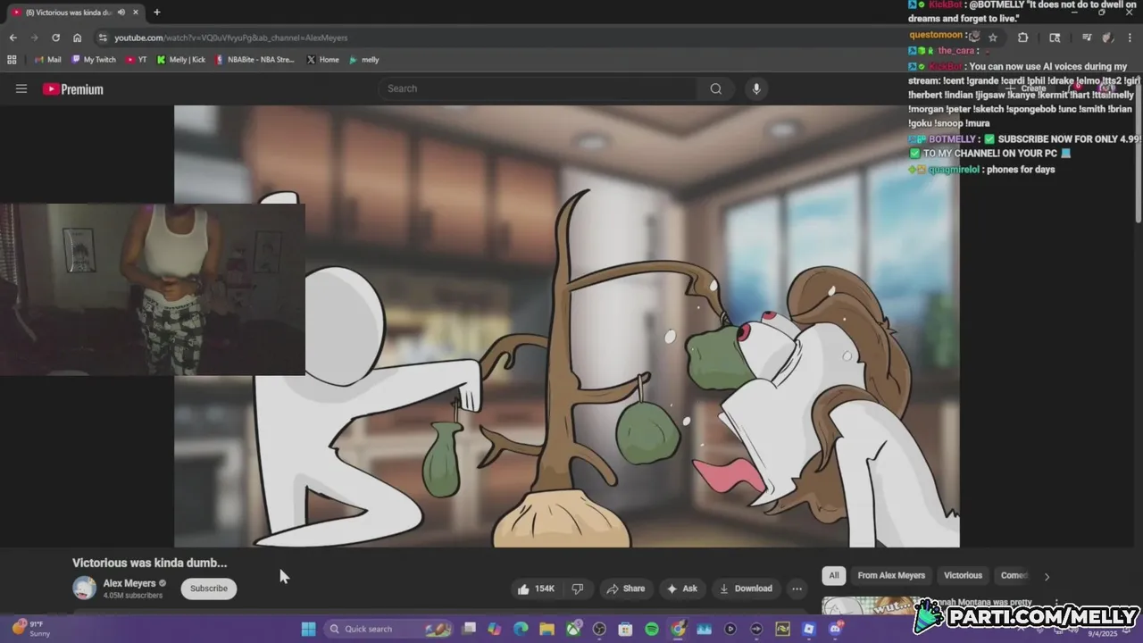Select the All filter chip
Viewport: 1143px width, 643px height.
tap(833, 575)
